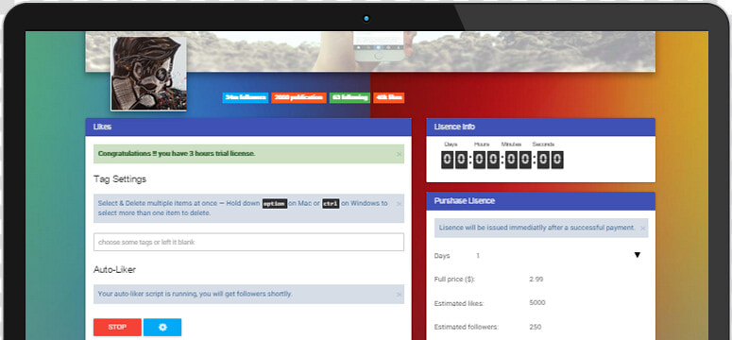Click the Purshase Lisence panel header
The image size is (732, 340).
[540, 201]
